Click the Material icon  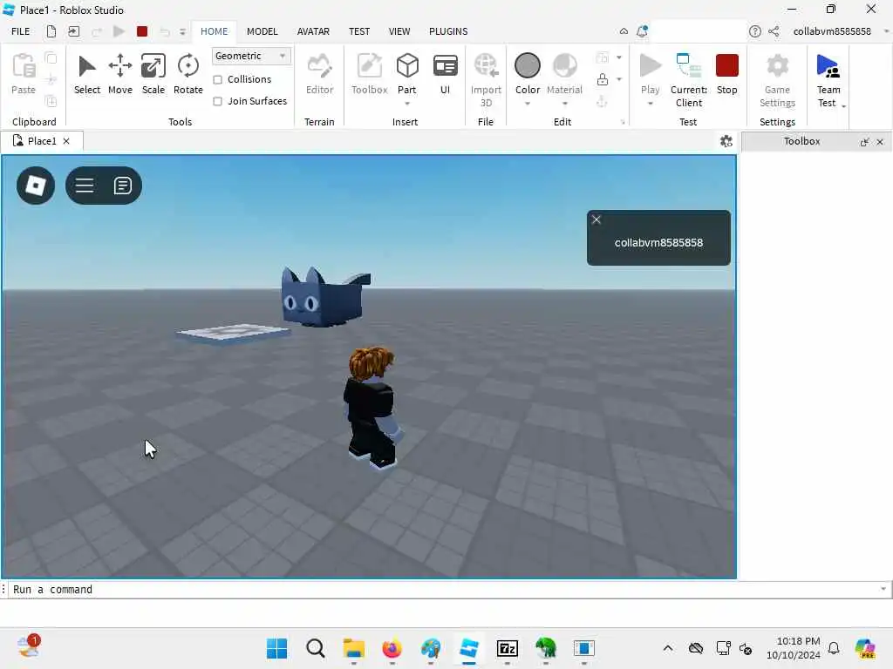pyautogui.click(x=564, y=66)
